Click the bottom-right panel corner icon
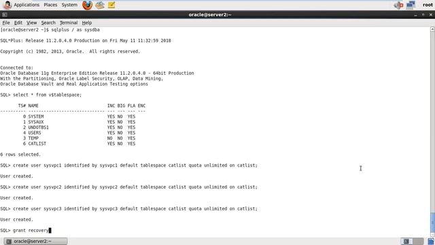Viewport: 435px width, 245px height. (x=431, y=241)
